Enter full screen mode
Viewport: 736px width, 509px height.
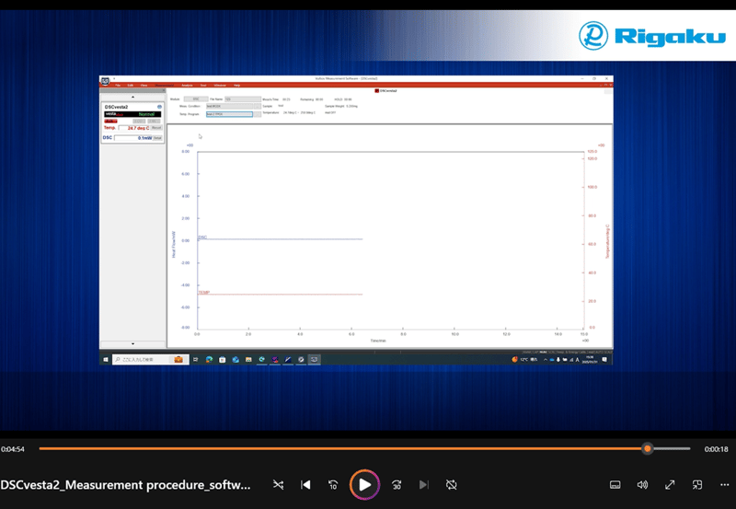pyautogui.click(x=670, y=484)
